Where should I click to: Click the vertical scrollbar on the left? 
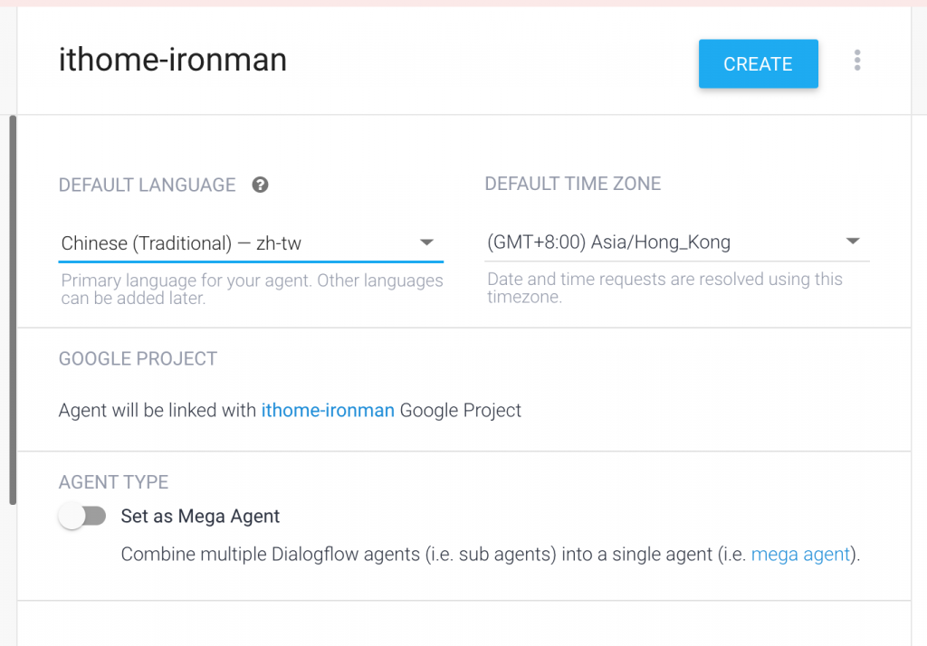(x=13, y=308)
